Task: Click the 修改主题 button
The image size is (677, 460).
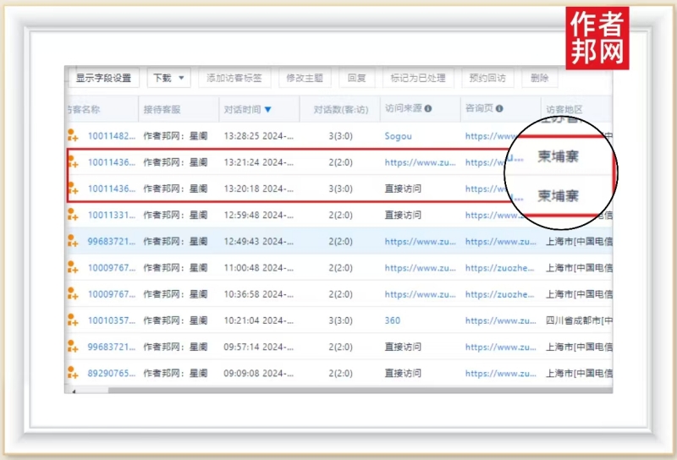Action: pyautogui.click(x=304, y=78)
